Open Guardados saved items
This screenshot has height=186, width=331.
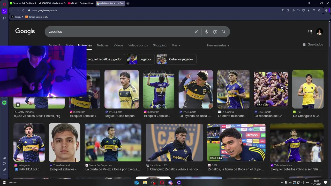point(313,44)
